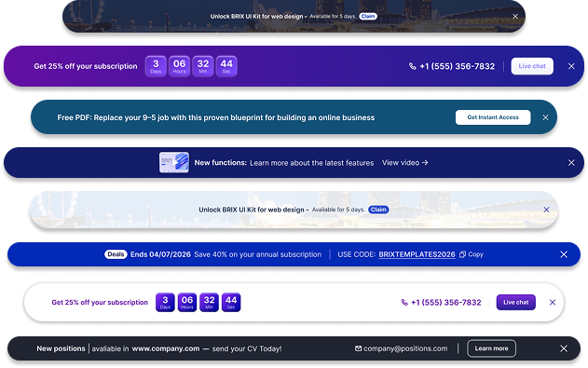Close the white 25% off subscription banner

click(x=553, y=303)
